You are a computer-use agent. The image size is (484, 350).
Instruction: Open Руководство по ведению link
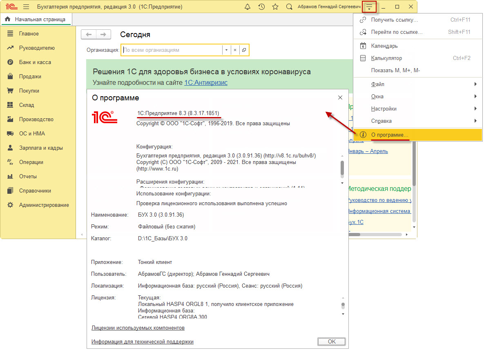[380, 200]
